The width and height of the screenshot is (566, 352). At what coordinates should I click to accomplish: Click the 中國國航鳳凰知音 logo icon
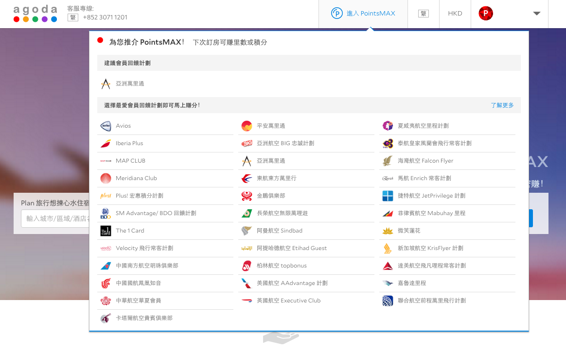click(106, 283)
